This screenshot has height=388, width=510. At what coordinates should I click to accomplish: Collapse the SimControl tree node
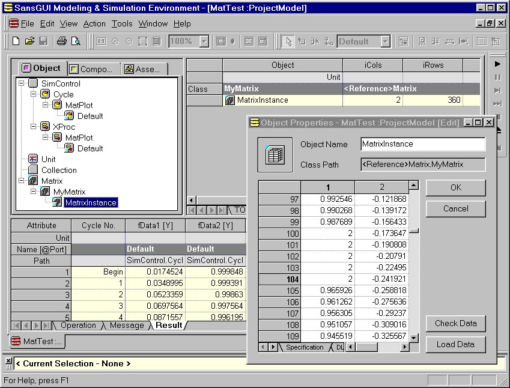pyautogui.click(x=22, y=83)
